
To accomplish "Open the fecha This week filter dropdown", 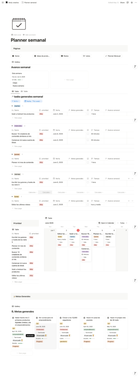I will (x=33, y=101).
